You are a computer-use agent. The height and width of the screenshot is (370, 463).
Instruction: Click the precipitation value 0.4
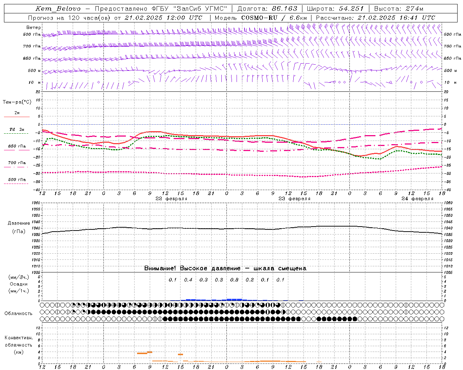188,280
